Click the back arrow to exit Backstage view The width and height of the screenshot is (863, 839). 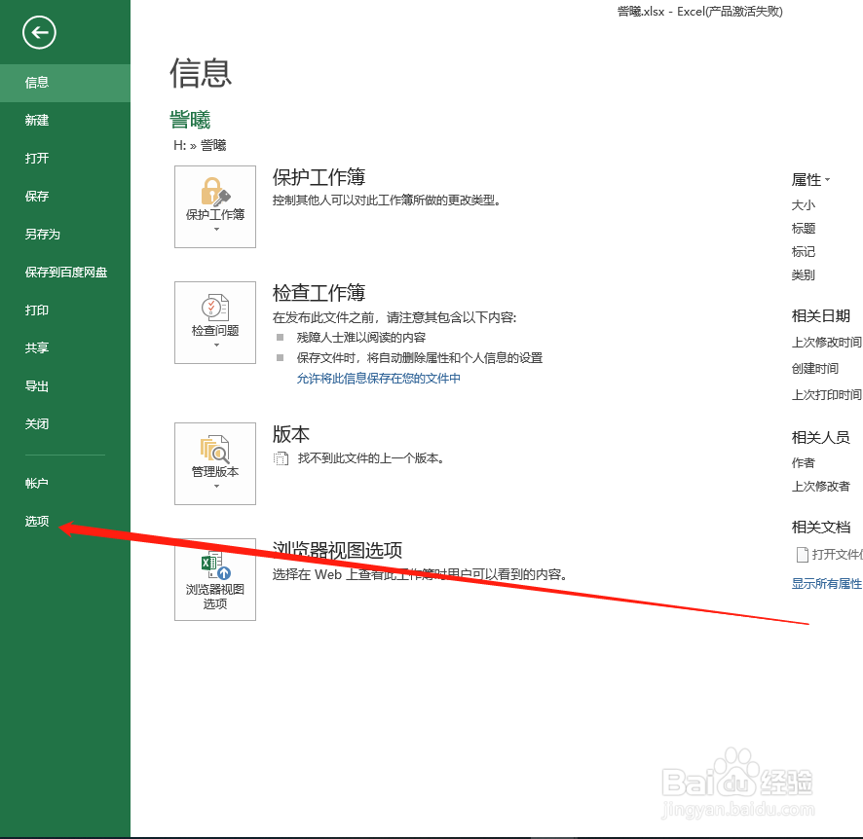click(38, 32)
